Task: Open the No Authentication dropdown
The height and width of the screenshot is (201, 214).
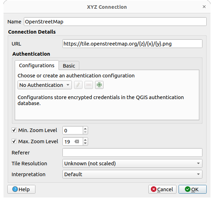Action: [45, 85]
